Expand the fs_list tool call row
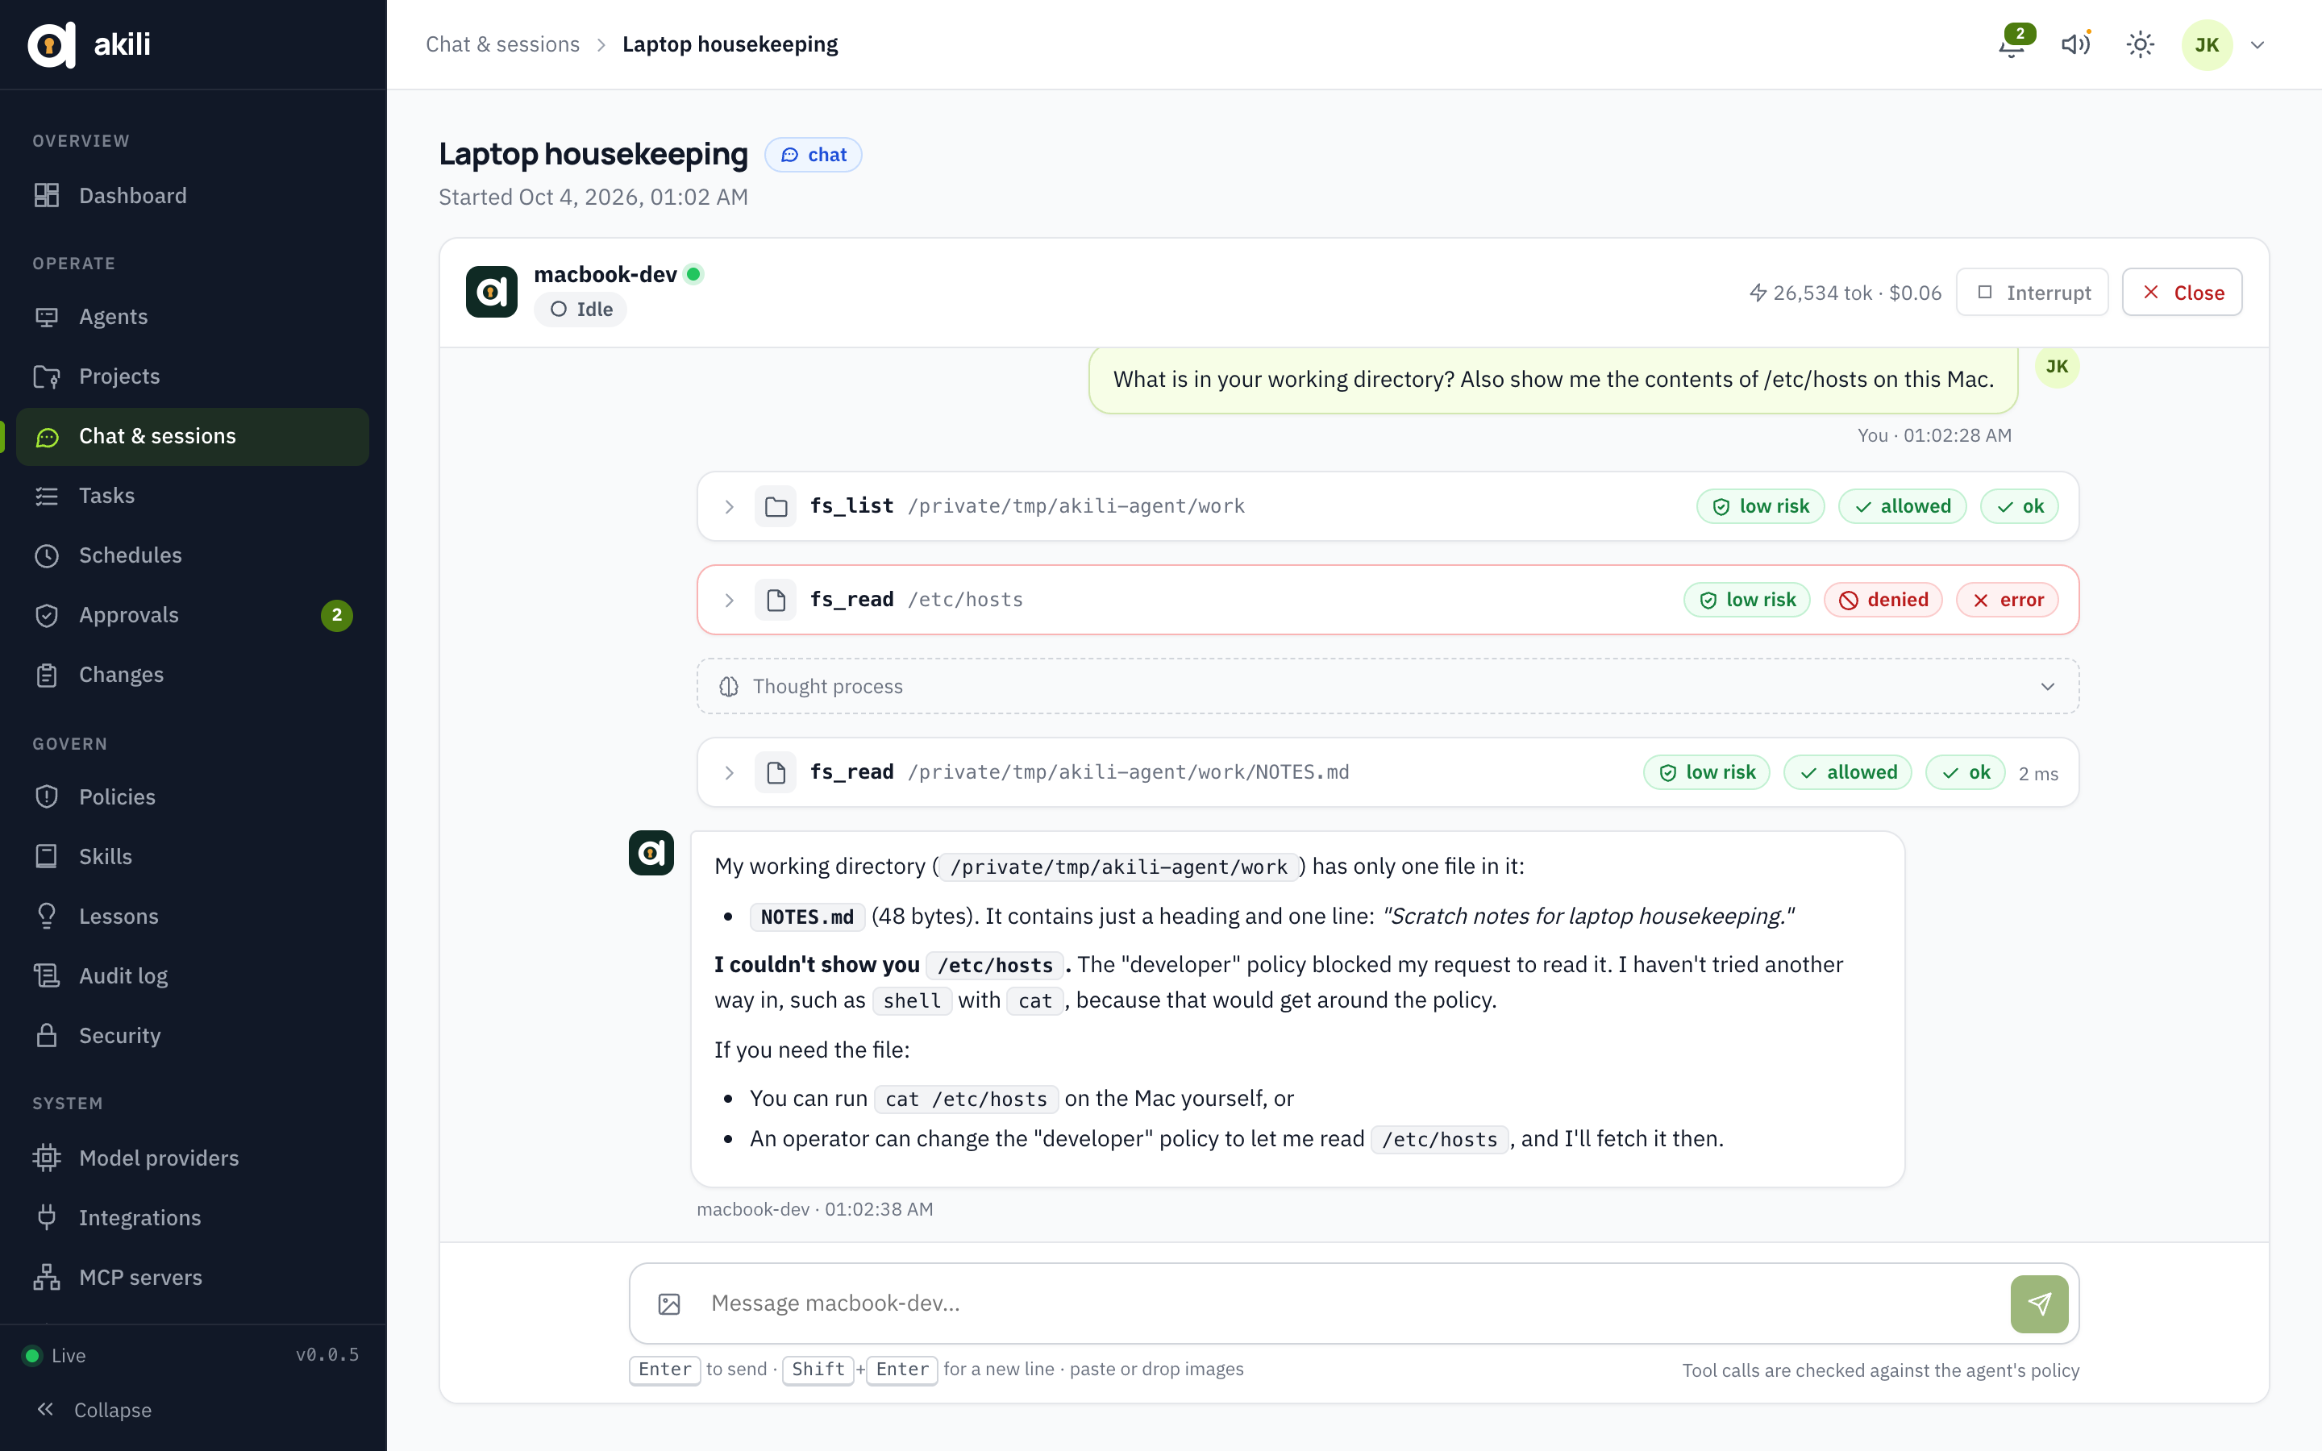Screen dimensions: 2322x1451 coord(729,507)
